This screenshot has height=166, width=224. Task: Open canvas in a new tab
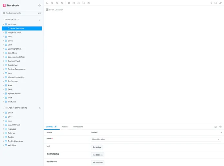click(216, 3)
